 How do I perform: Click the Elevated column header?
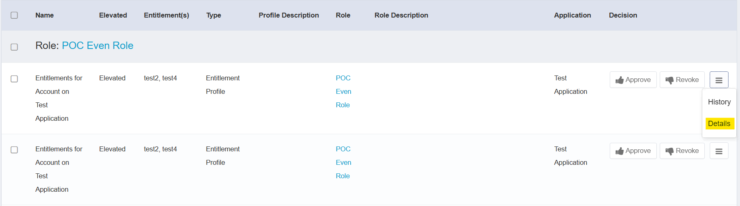click(x=113, y=15)
